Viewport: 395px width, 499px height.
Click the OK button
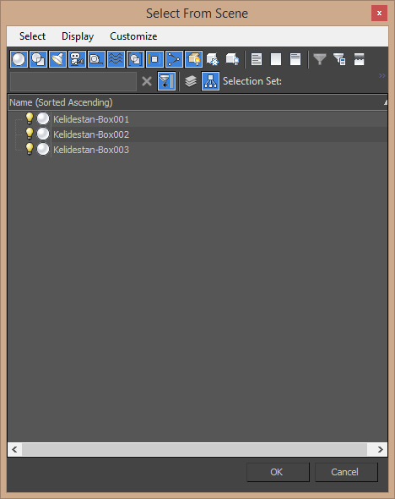278,472
